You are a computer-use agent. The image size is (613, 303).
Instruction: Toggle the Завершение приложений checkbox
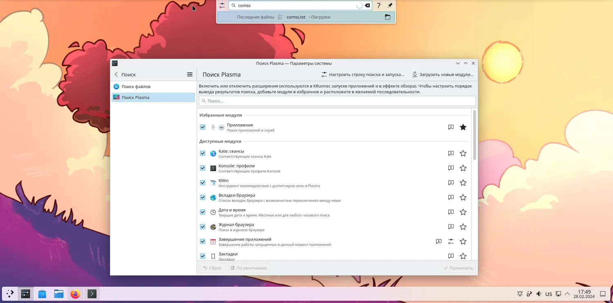pos(203,242)
